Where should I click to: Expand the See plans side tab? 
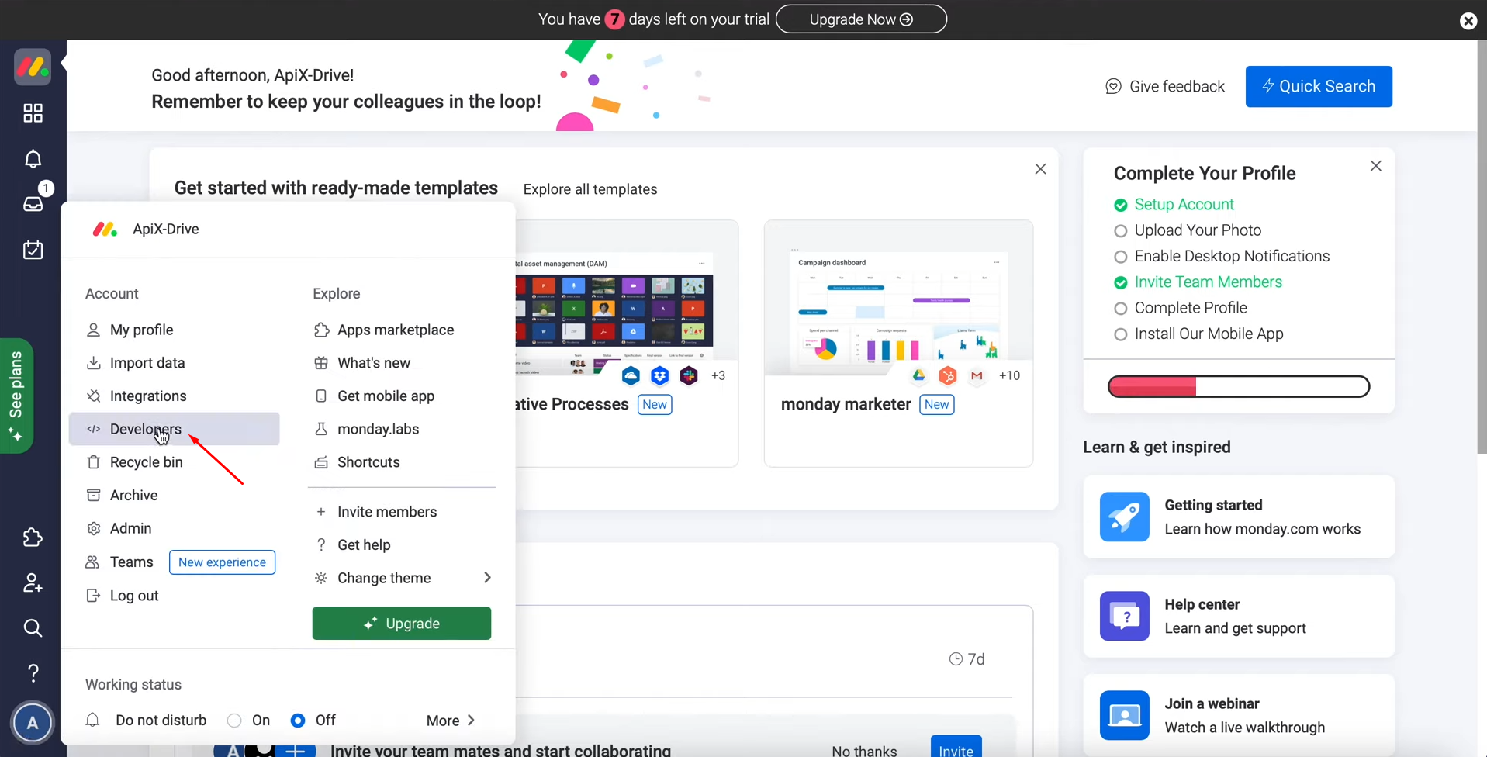(x=16, y=396)
